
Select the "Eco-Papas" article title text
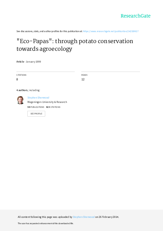[x=75, y=45]
